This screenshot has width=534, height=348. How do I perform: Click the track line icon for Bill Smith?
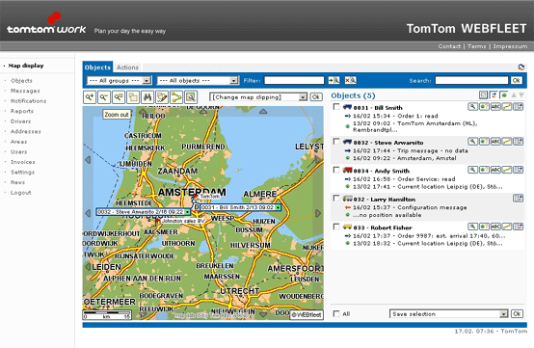pyautogui.click(x=507, y=107)
